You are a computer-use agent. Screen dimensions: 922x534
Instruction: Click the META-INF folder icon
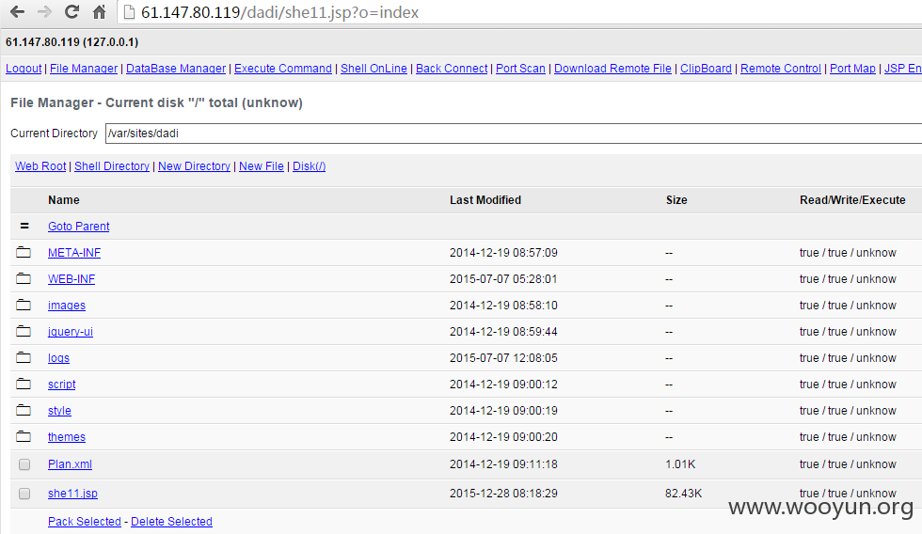(x=24, y=252)
